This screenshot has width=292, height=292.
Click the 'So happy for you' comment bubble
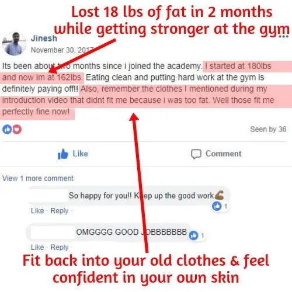click(x=129, y=196)
